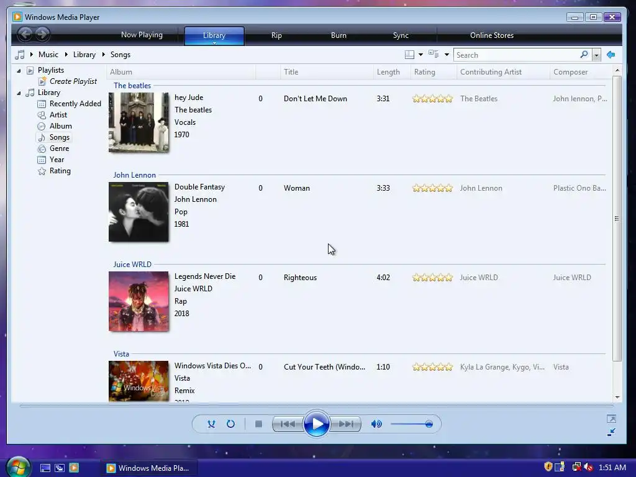The height and width of the screenshot is (477, 636).
Task: Click the Stop playback button
Action: (258, 424)
